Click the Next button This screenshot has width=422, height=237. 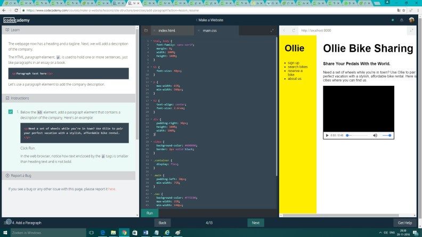coord(255,223)
